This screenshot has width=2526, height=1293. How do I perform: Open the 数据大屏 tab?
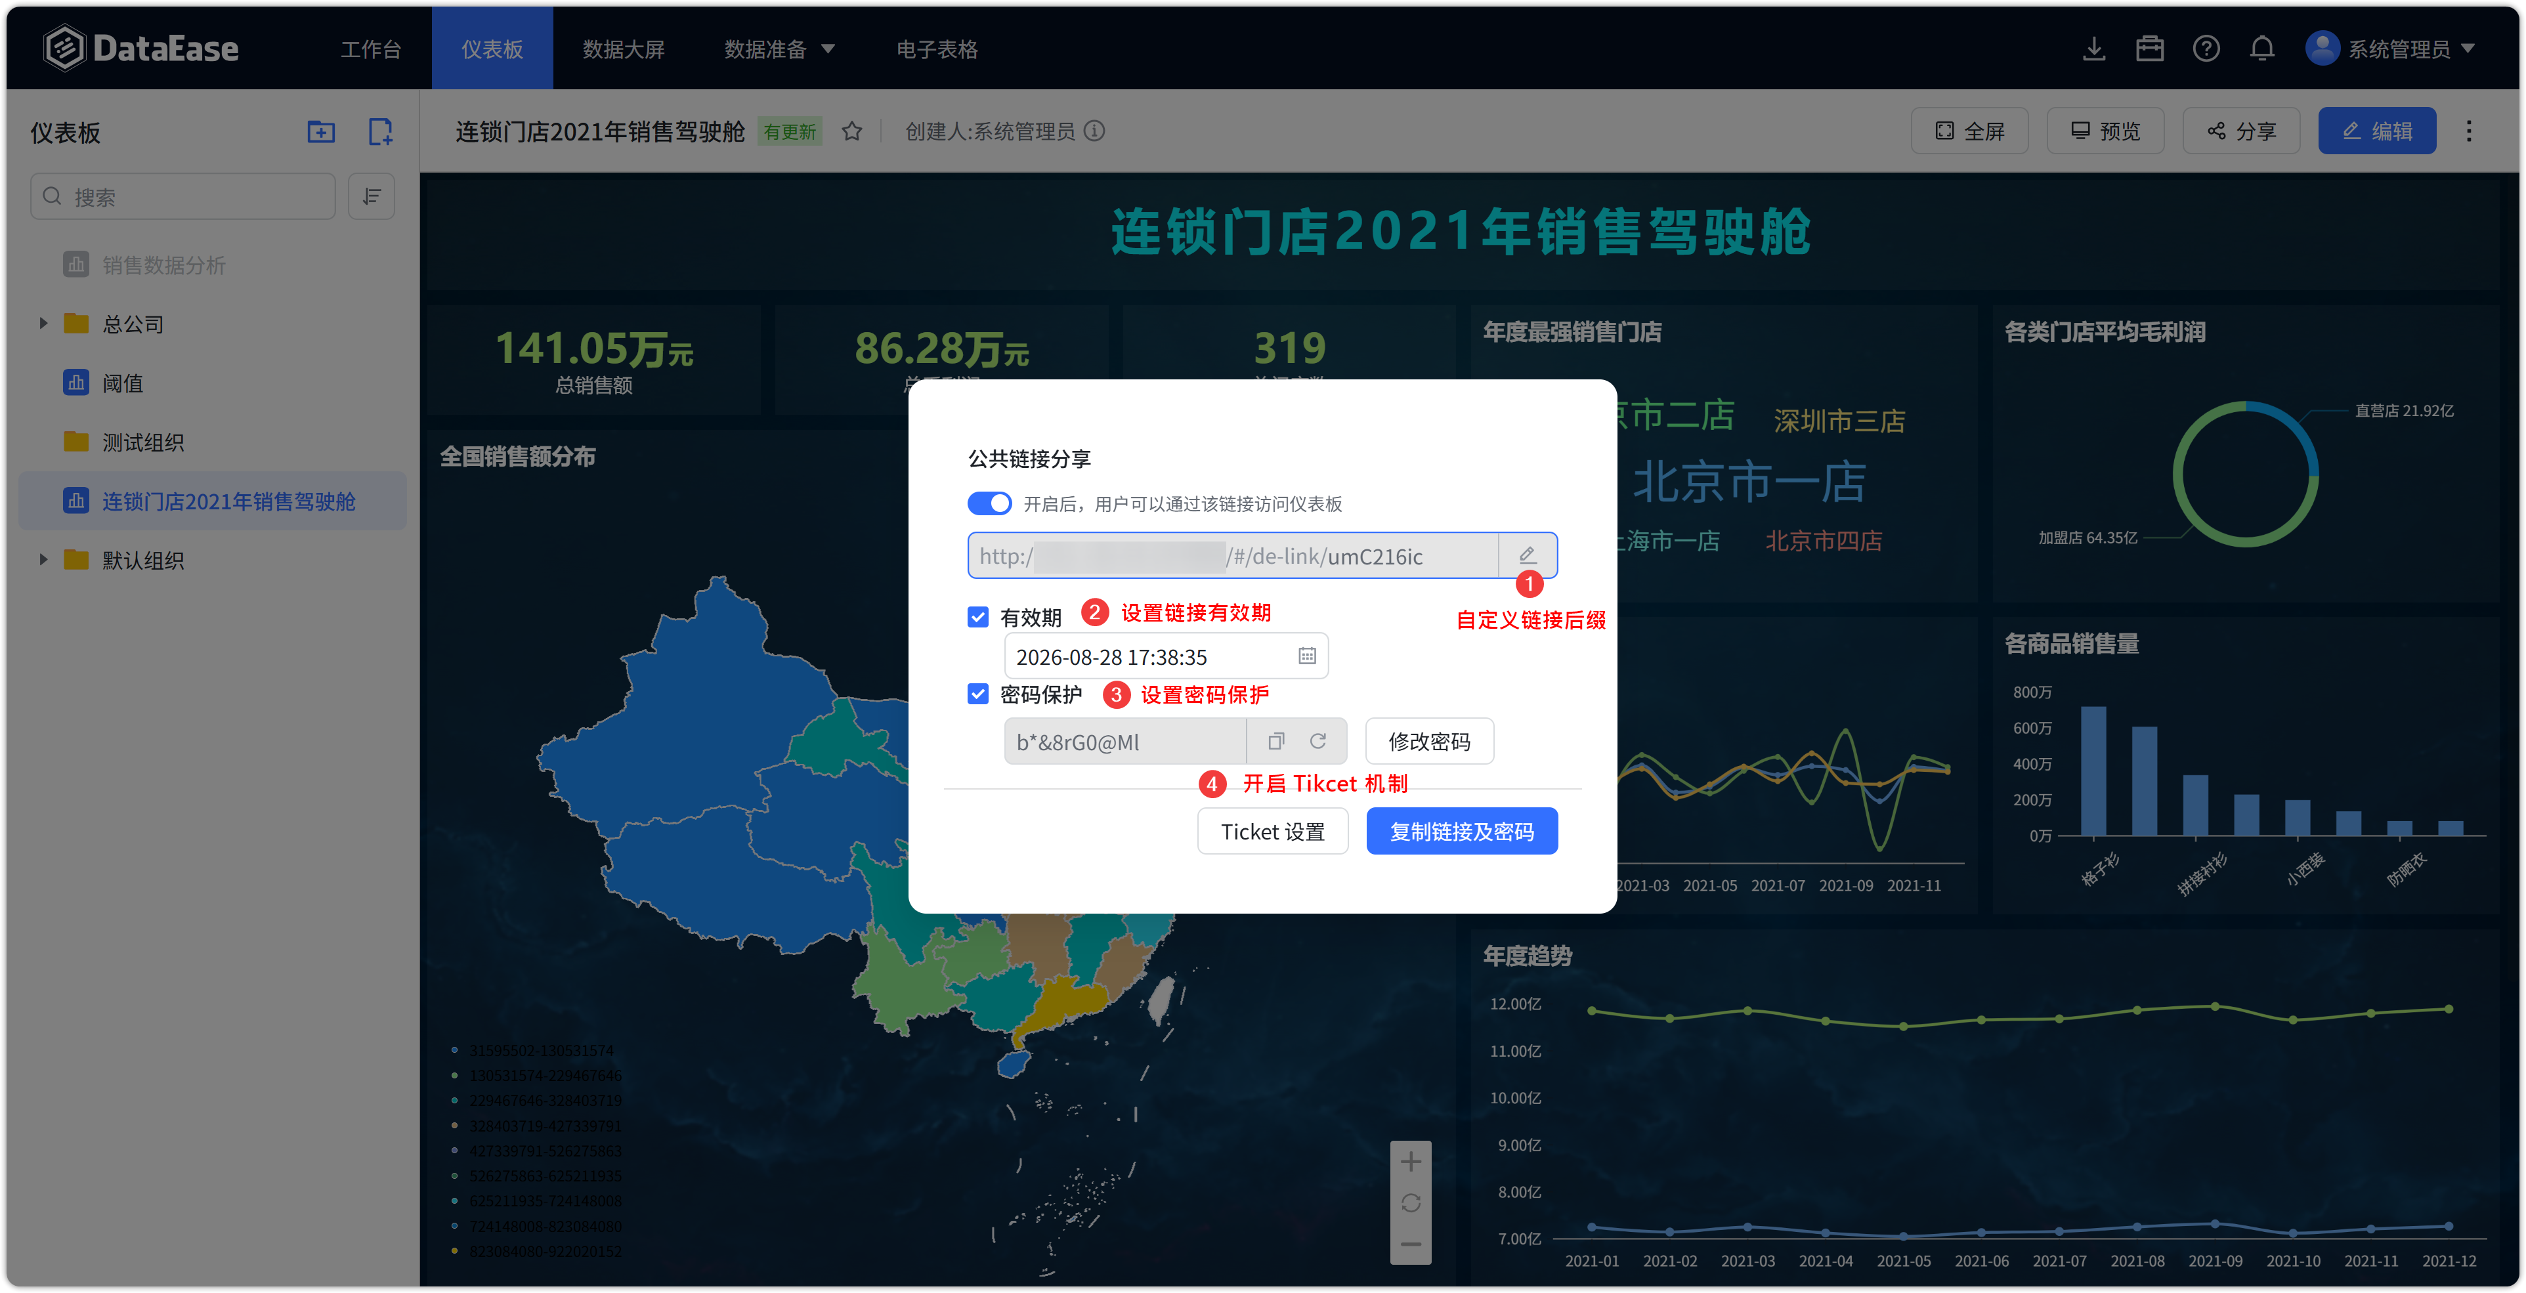point(624,49)
